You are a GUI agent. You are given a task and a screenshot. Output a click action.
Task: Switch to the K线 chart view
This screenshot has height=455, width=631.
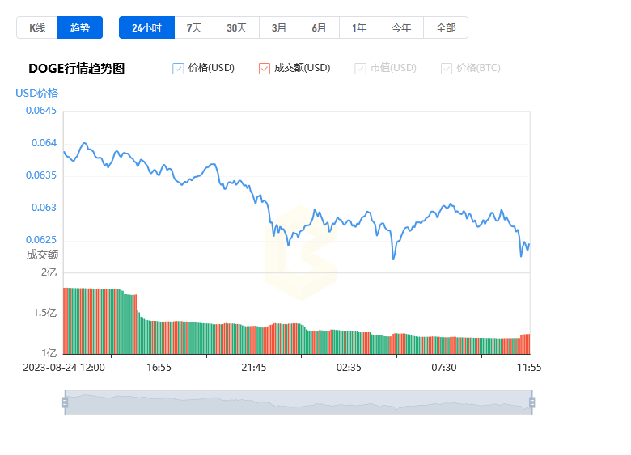tap(37, 27)
